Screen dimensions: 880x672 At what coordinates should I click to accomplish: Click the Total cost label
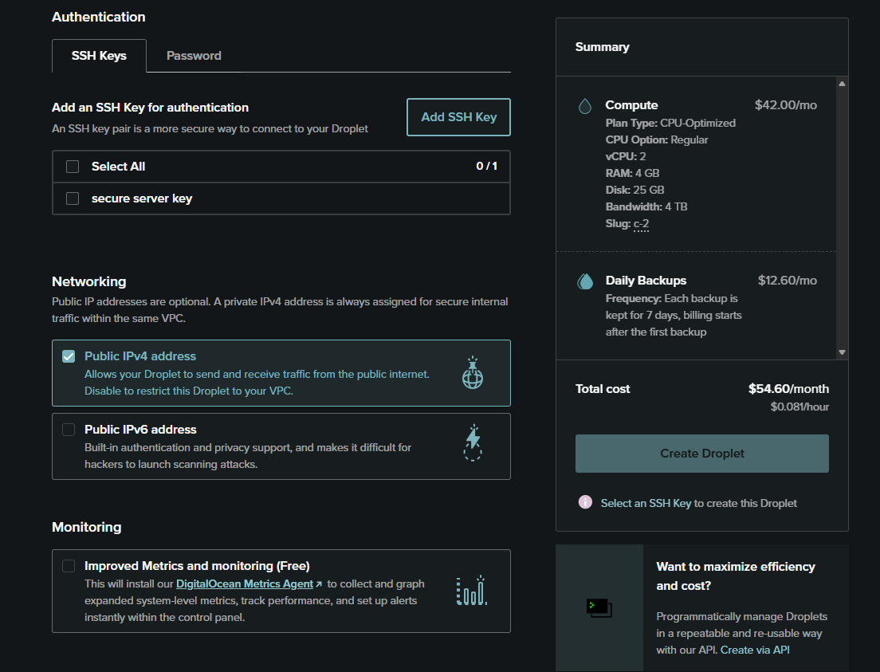pos(602,388)
